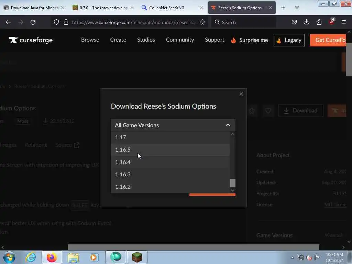
Task: Reload the current page
Action: (33, 22)
